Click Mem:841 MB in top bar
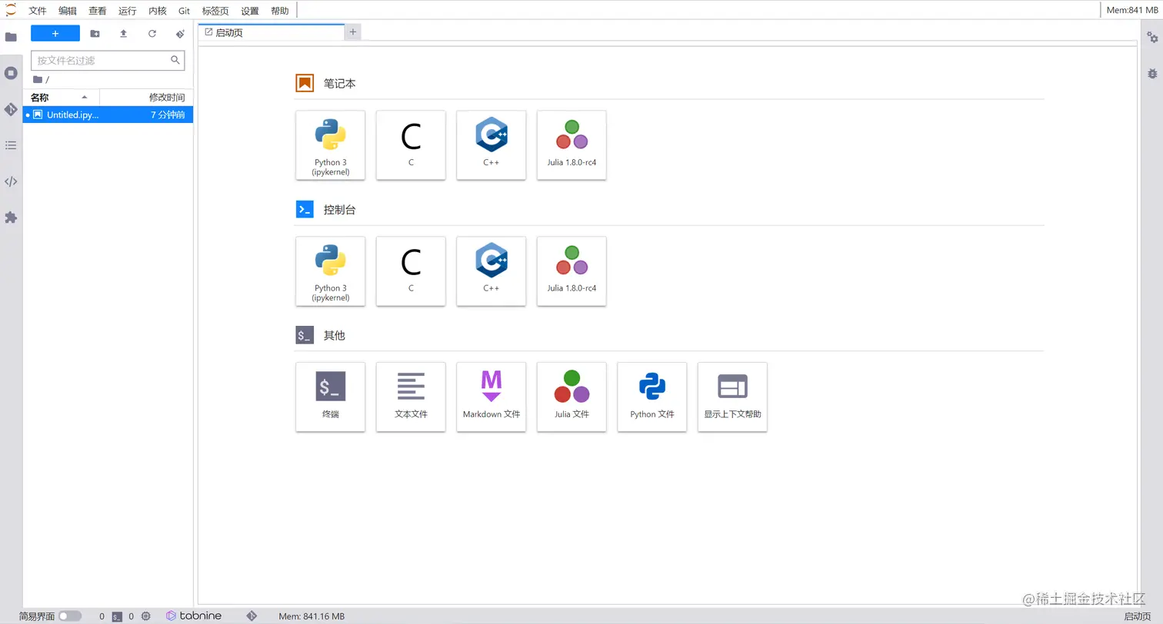This screenshot has width=1163, height=624. tap(1131, 11)
